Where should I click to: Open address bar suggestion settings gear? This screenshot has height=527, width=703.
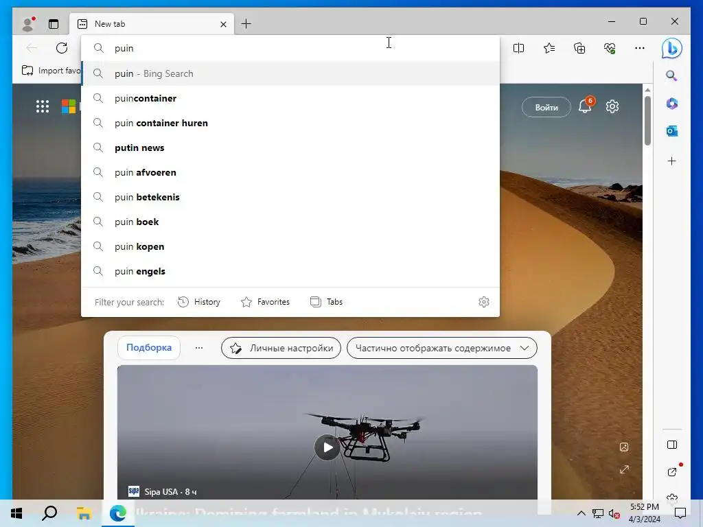483,302
